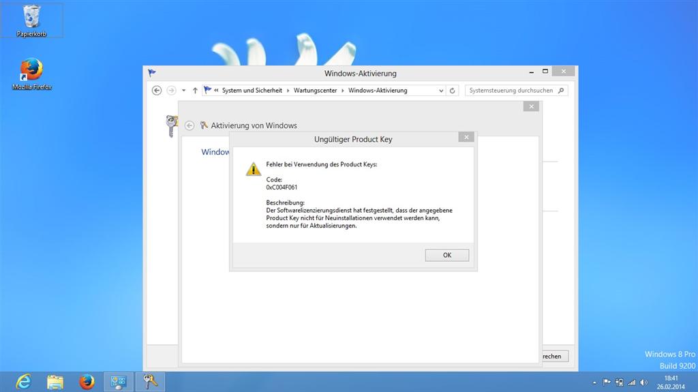
Task: Open Mozilla Firefox desktop shortcut
Action: (31, 74)
